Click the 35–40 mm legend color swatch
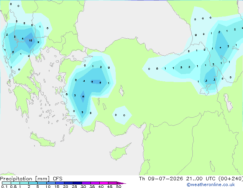This screenshot has height=188, width=243. 95,183
